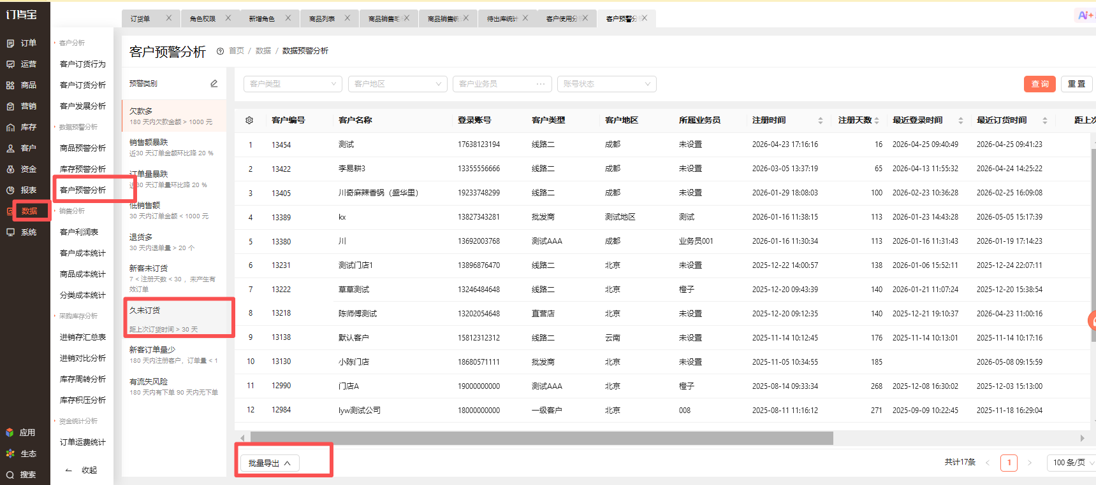Screen dimensions: 1096x485
Task: Click the help question-mark icon beside 客户预警分析
Action: (x=220, y=52)
